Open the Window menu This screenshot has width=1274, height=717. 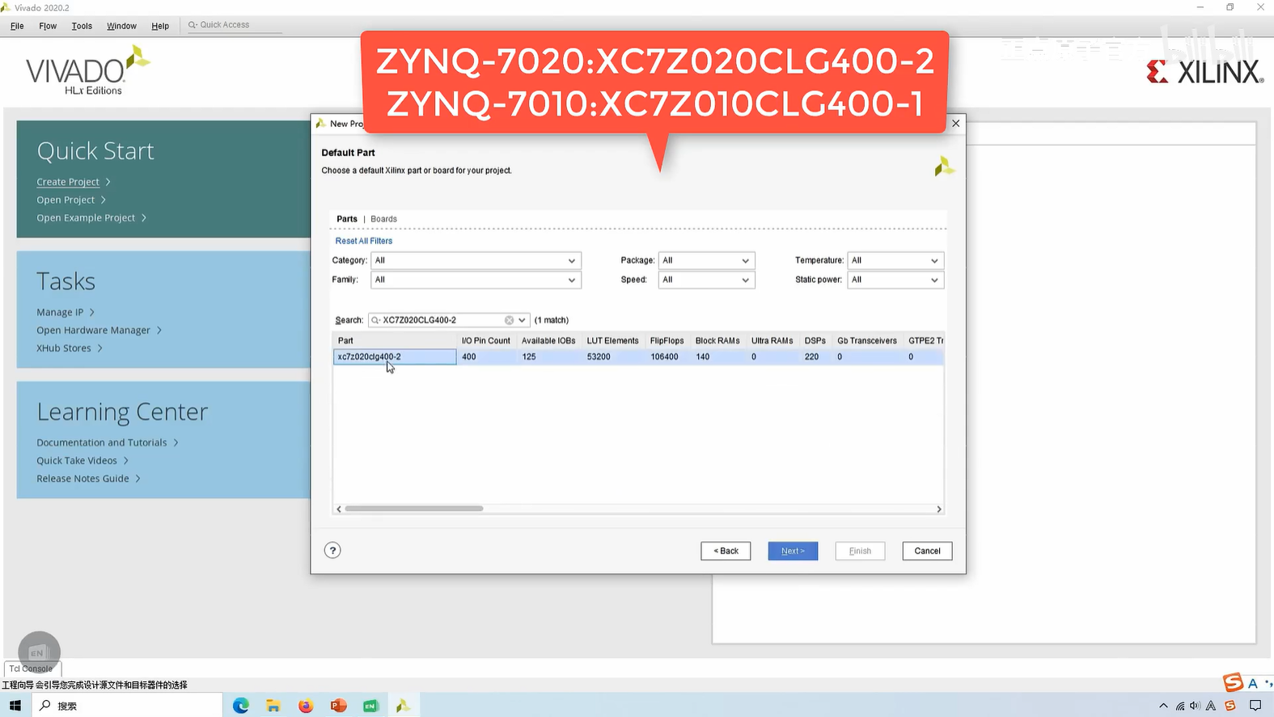[x=121, y=26]
